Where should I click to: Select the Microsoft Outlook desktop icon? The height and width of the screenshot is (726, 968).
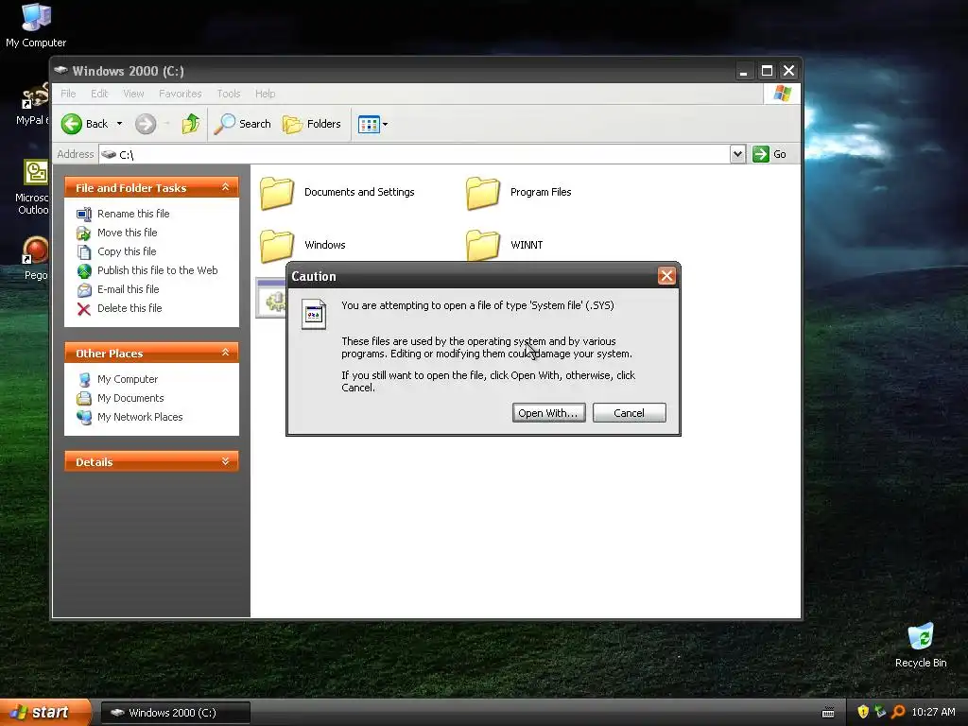pyautogui.click(x=32, y=187)
